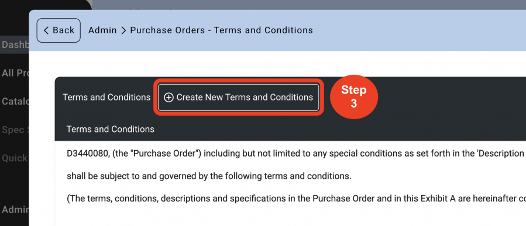Select the Terms and Conditions panel title
The height and width of the screenshot is (226, 526).
coord(106,98)
